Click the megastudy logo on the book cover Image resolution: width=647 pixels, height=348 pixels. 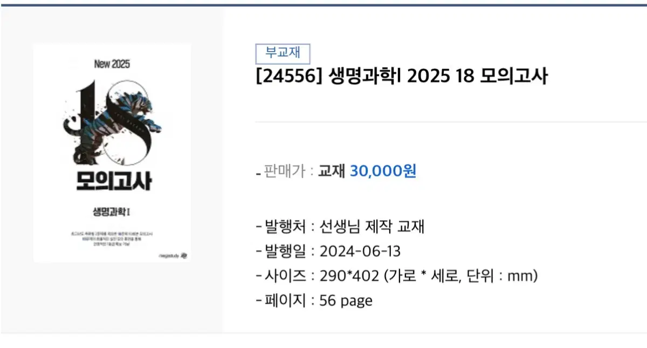tap(174, 256)
